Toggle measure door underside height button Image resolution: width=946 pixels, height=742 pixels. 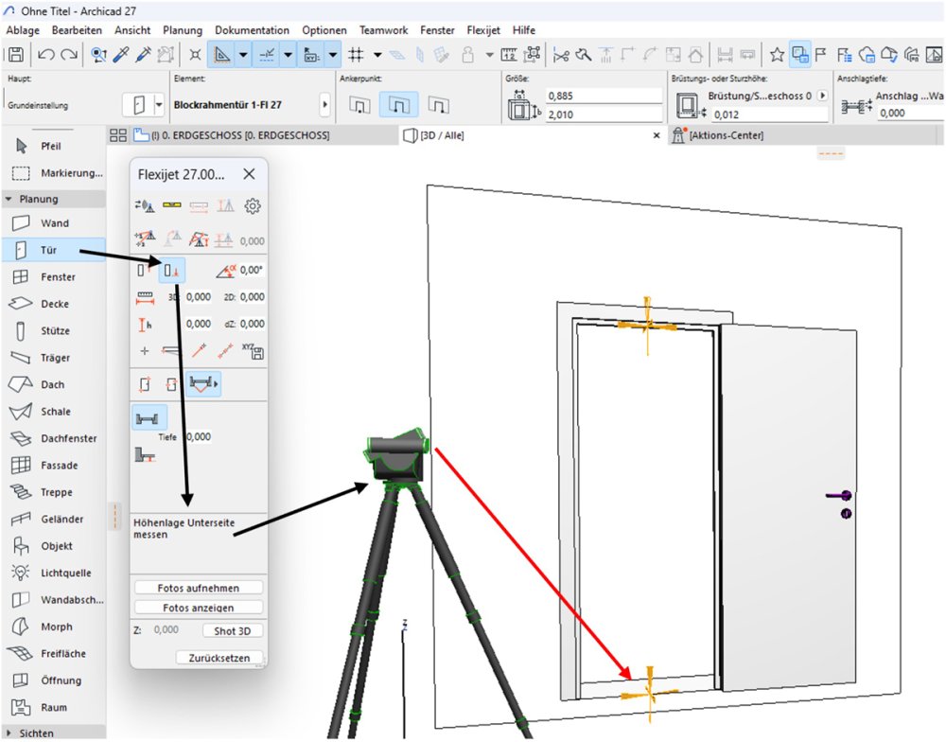click(172, 271)
